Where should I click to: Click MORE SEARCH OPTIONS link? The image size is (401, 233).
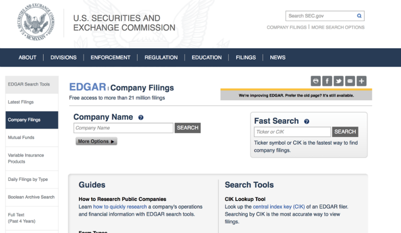[338, 28]
